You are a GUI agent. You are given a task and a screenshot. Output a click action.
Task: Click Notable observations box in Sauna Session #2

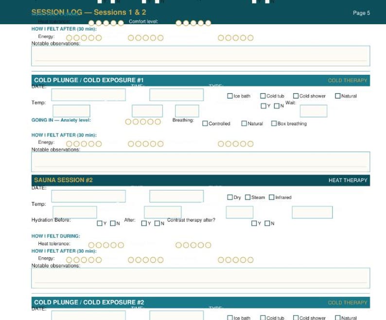pyautogui.click(x=201, y=278)
